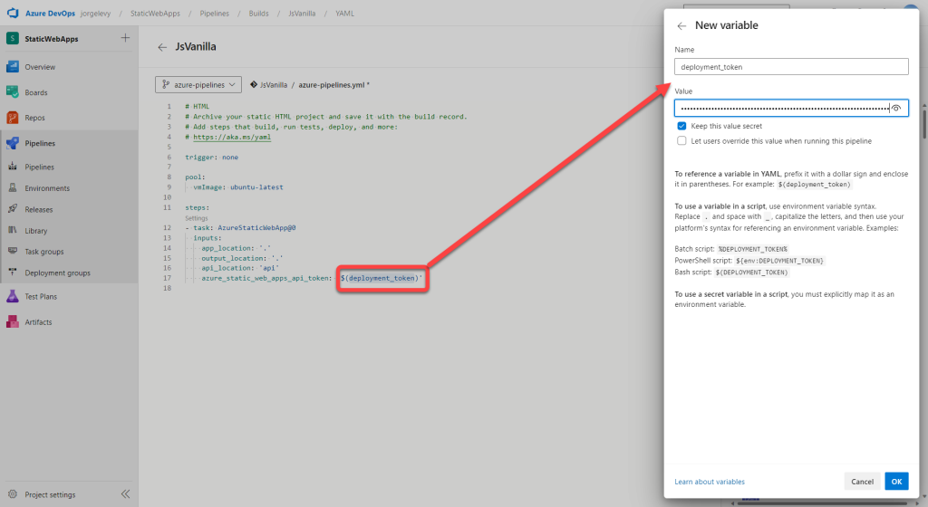Click the api_location: 'api' line
The width and height of the screenshot is (928, 507).
tap(239, 268)
